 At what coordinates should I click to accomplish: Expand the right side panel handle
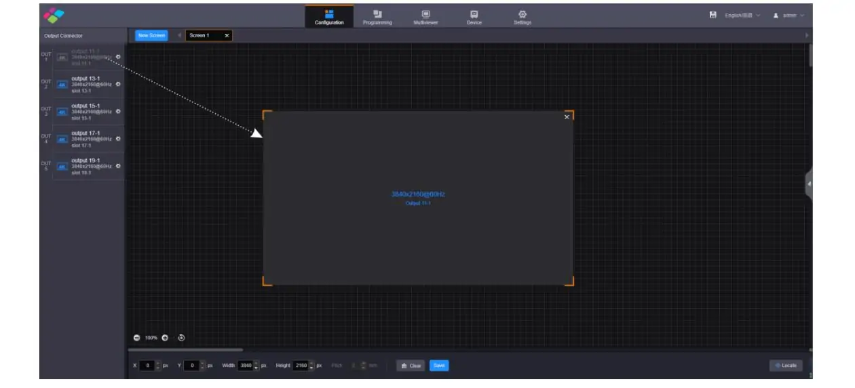point(809,184)
